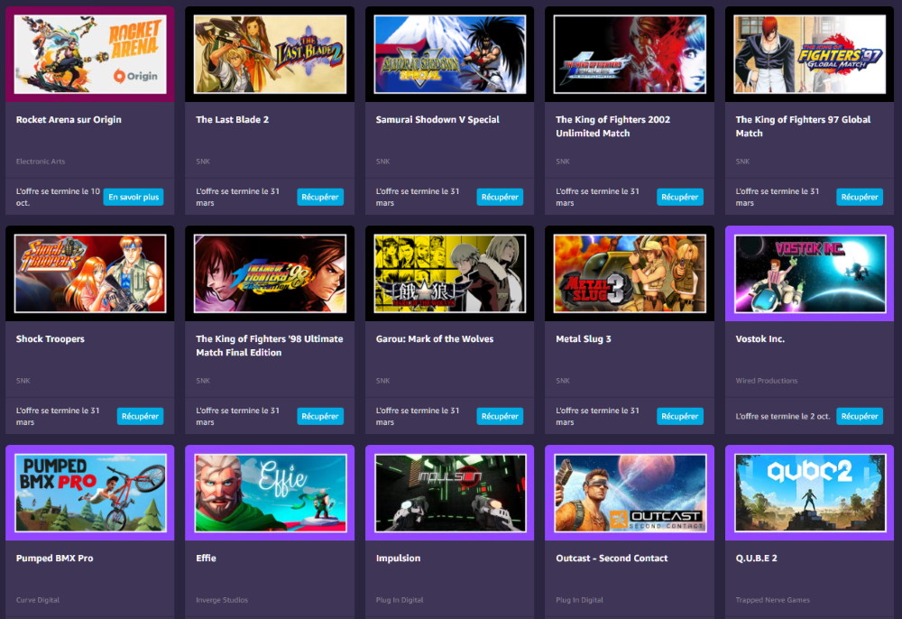This screenshot has width=902, height=619.
Task: Select title 'Metal Slug 3'
Action: (584, 339)
